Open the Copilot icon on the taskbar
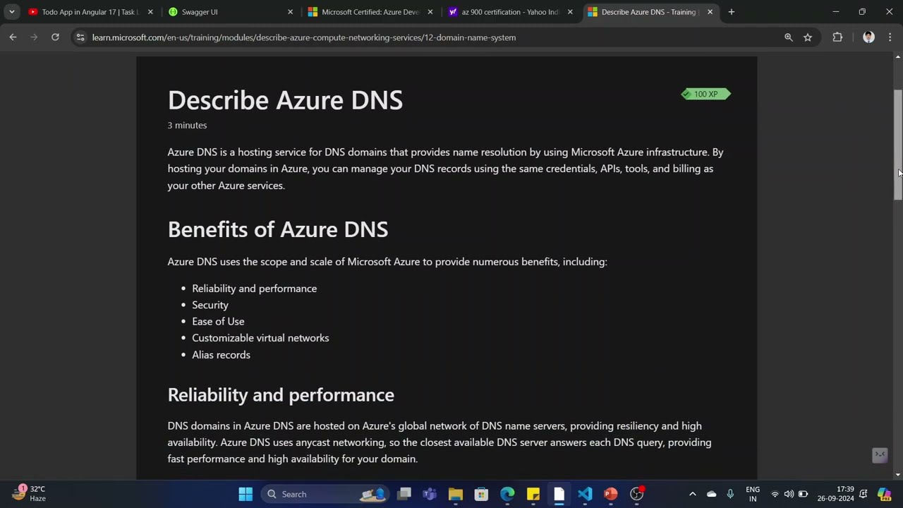 pyautogui.click(x=885, y=494)
